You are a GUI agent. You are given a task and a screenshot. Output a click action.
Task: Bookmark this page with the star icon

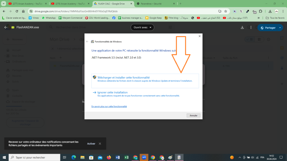pyautogui.click(x=226, y=11)
